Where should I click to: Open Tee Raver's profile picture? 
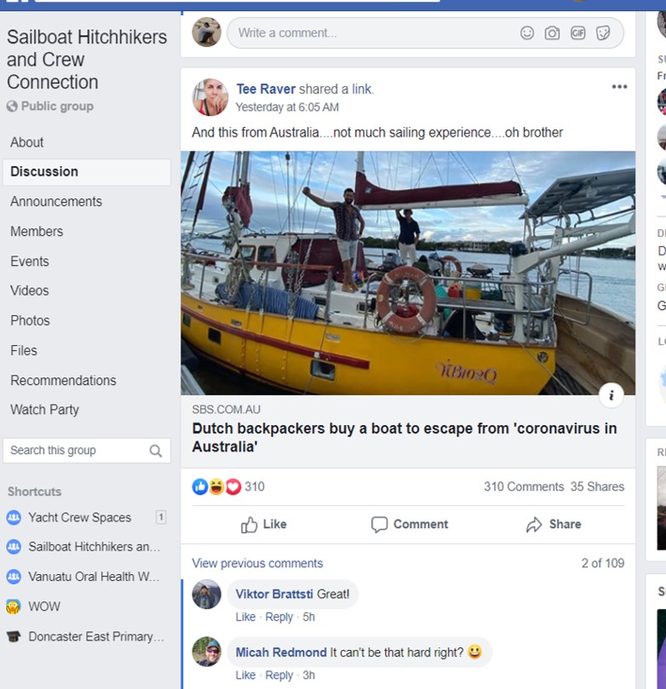pyautogui.click(x=210, y=98)
